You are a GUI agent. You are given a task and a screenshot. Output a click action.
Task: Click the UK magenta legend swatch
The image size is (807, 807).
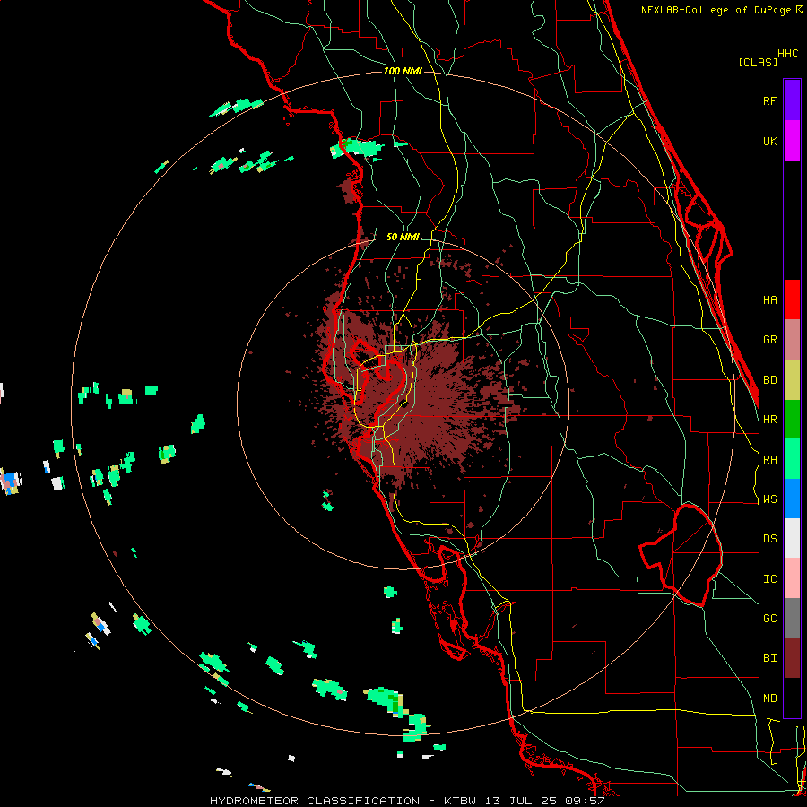click(792, 141)
